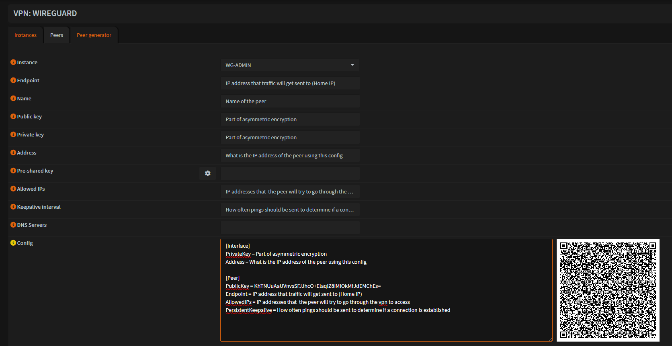
Task: Focus the Private key input field
Action: (x=290, y=137)
